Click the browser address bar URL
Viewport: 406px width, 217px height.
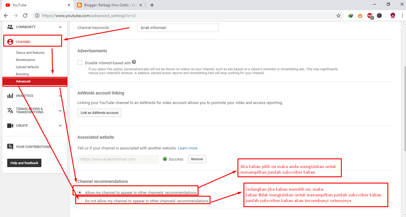coord(89,16)
